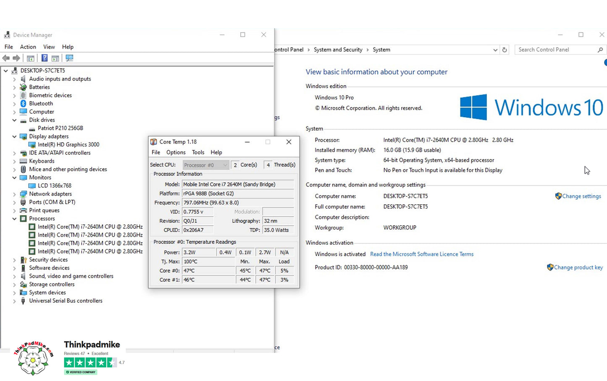This screenshot has width=607, height=381.
Task: Click the Model field in Core Temp
Action: [x=238, y=184]
